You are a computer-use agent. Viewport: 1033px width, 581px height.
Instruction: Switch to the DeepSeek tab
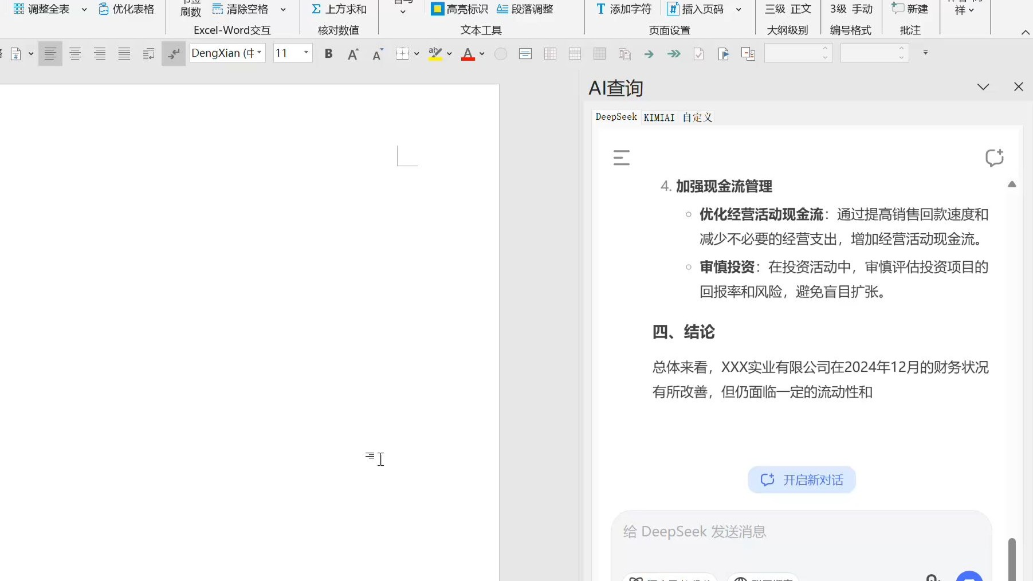[616, 117]
